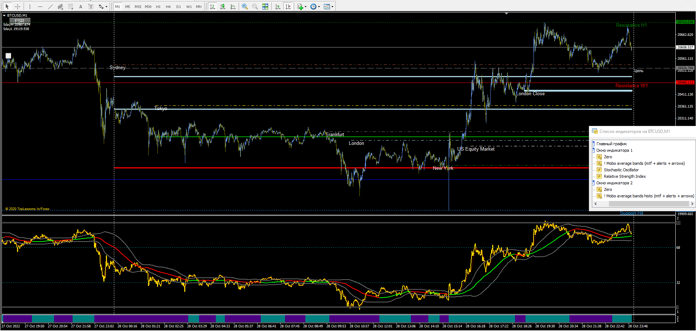
Task: Pick the Vertical Line drawing tool
Action: click(x=30, y=7)
